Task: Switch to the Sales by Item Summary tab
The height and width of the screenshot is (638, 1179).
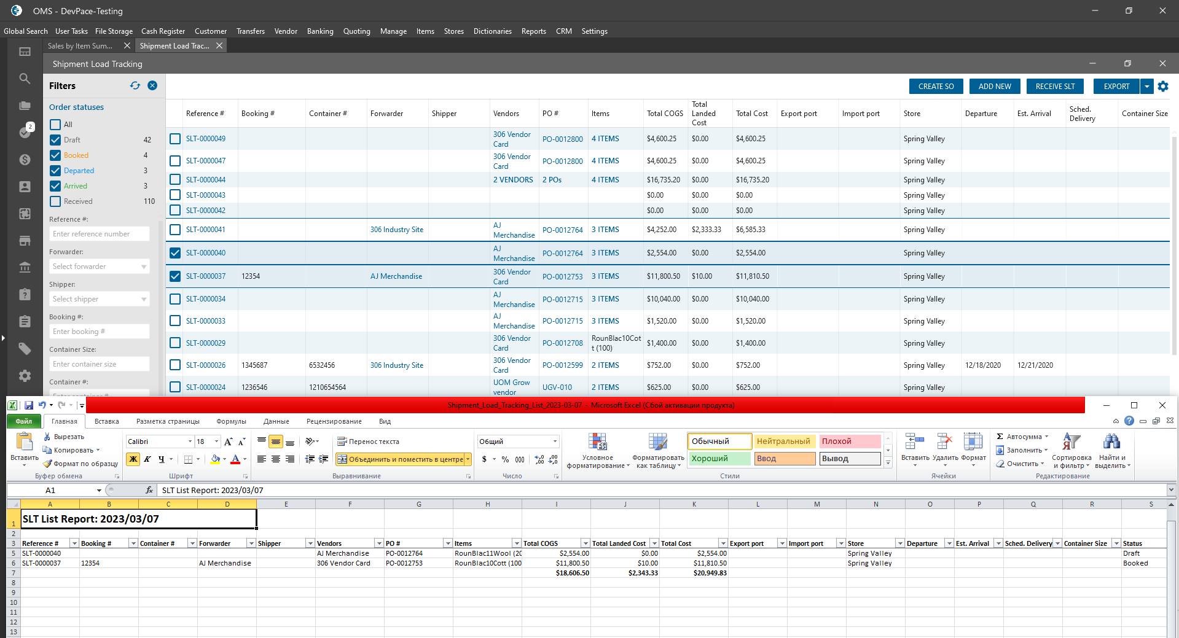Action: click(x=80, y=46)
